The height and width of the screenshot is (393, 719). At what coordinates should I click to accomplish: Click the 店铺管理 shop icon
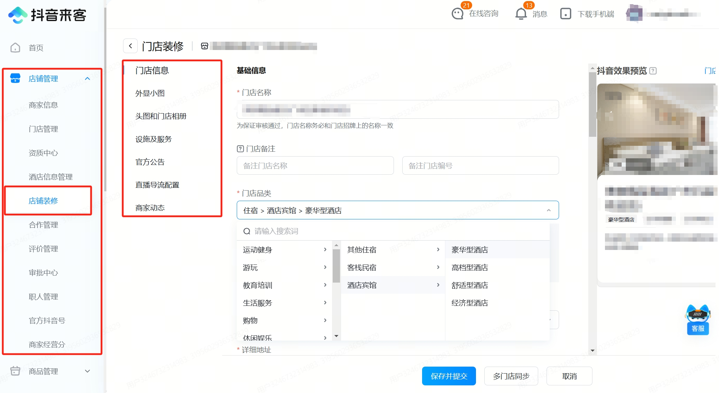[15, 78]
